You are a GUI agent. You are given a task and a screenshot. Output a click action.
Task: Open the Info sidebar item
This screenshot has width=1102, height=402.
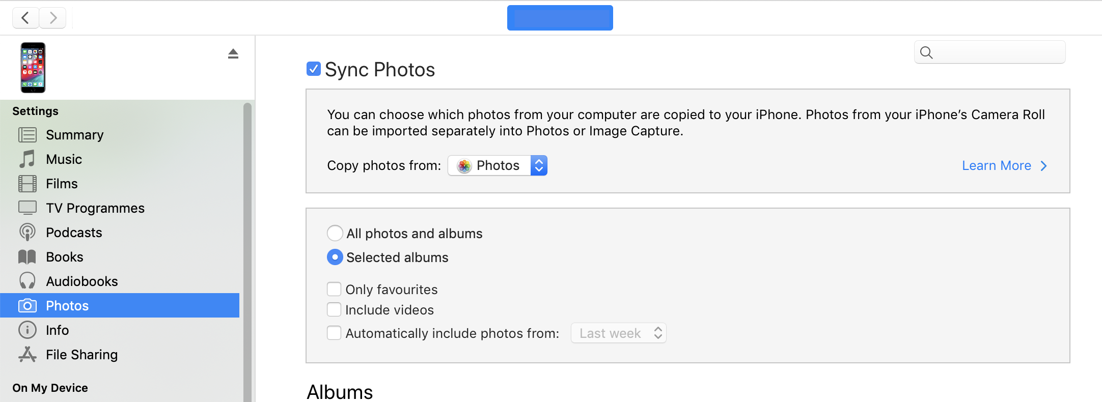click(x=57, y=330)
